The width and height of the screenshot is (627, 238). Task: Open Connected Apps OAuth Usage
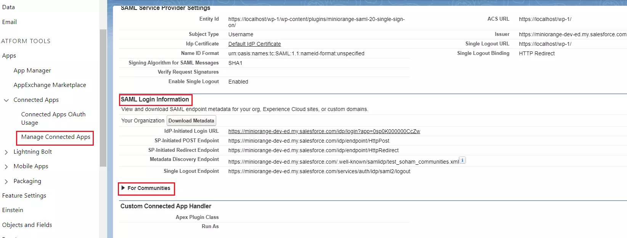(53, 118)
